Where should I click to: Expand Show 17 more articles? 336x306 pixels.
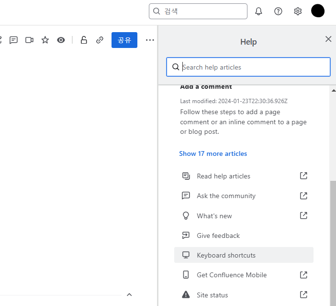[x=213, y=153]
